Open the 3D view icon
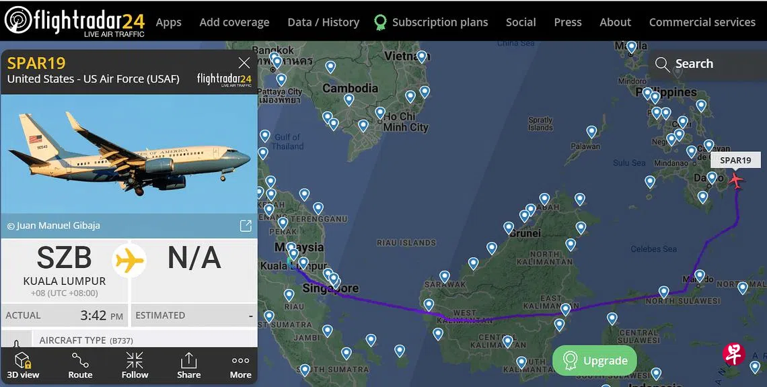767x387 pixels. coord(23,364)
